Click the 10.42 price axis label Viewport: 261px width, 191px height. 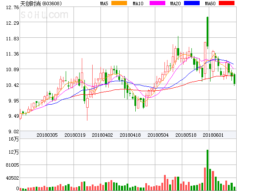[13, 85]
